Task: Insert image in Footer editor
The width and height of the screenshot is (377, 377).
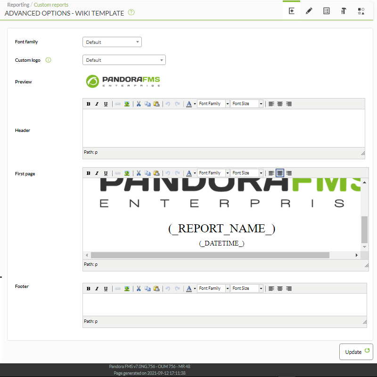Action: coord(127,288)
